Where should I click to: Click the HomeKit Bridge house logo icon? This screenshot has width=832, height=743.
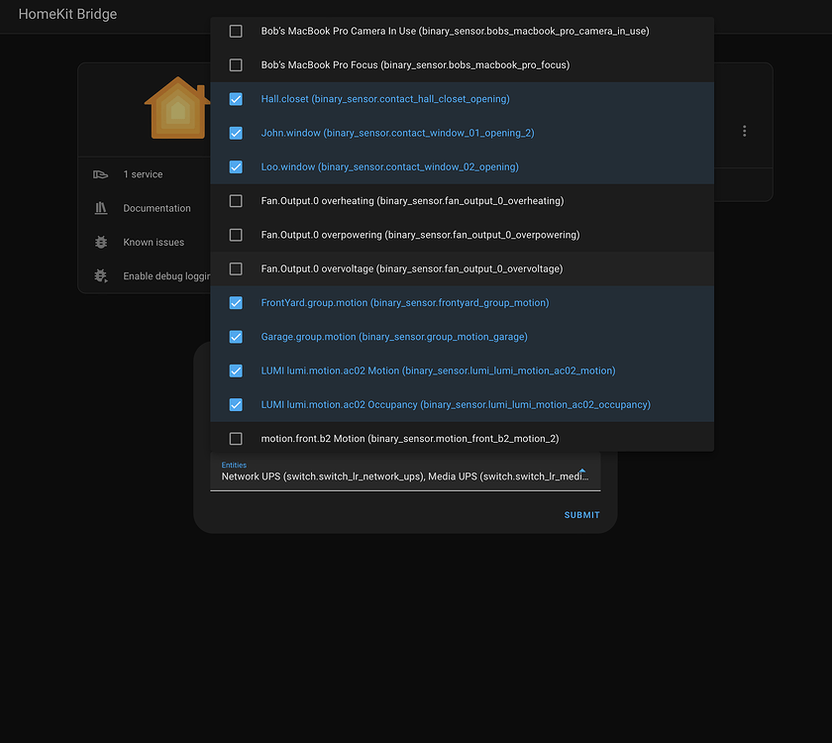tap(178, 107)
